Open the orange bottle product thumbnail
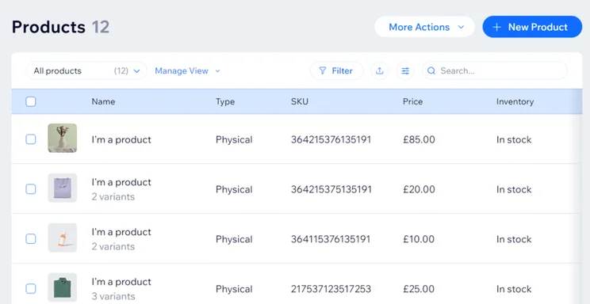 click(63, 237)
